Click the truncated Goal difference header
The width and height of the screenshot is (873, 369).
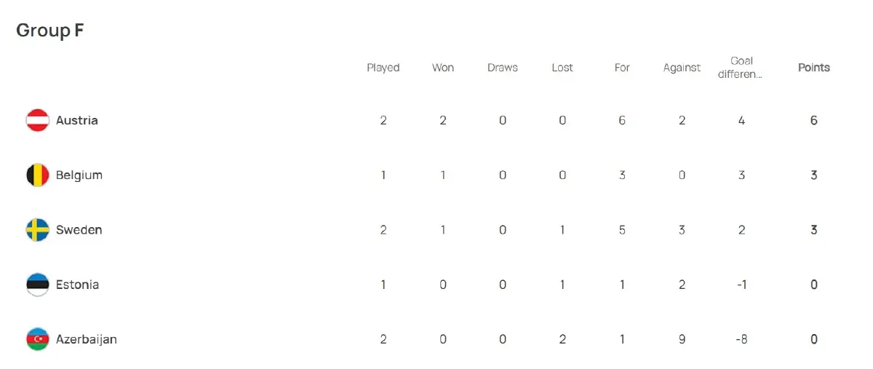click(x=741, y=68)
